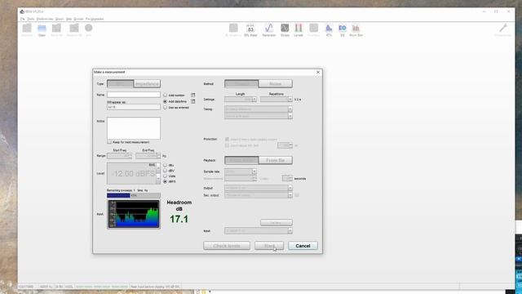
Task: Select the Noise method button
Action: (276, 83)
